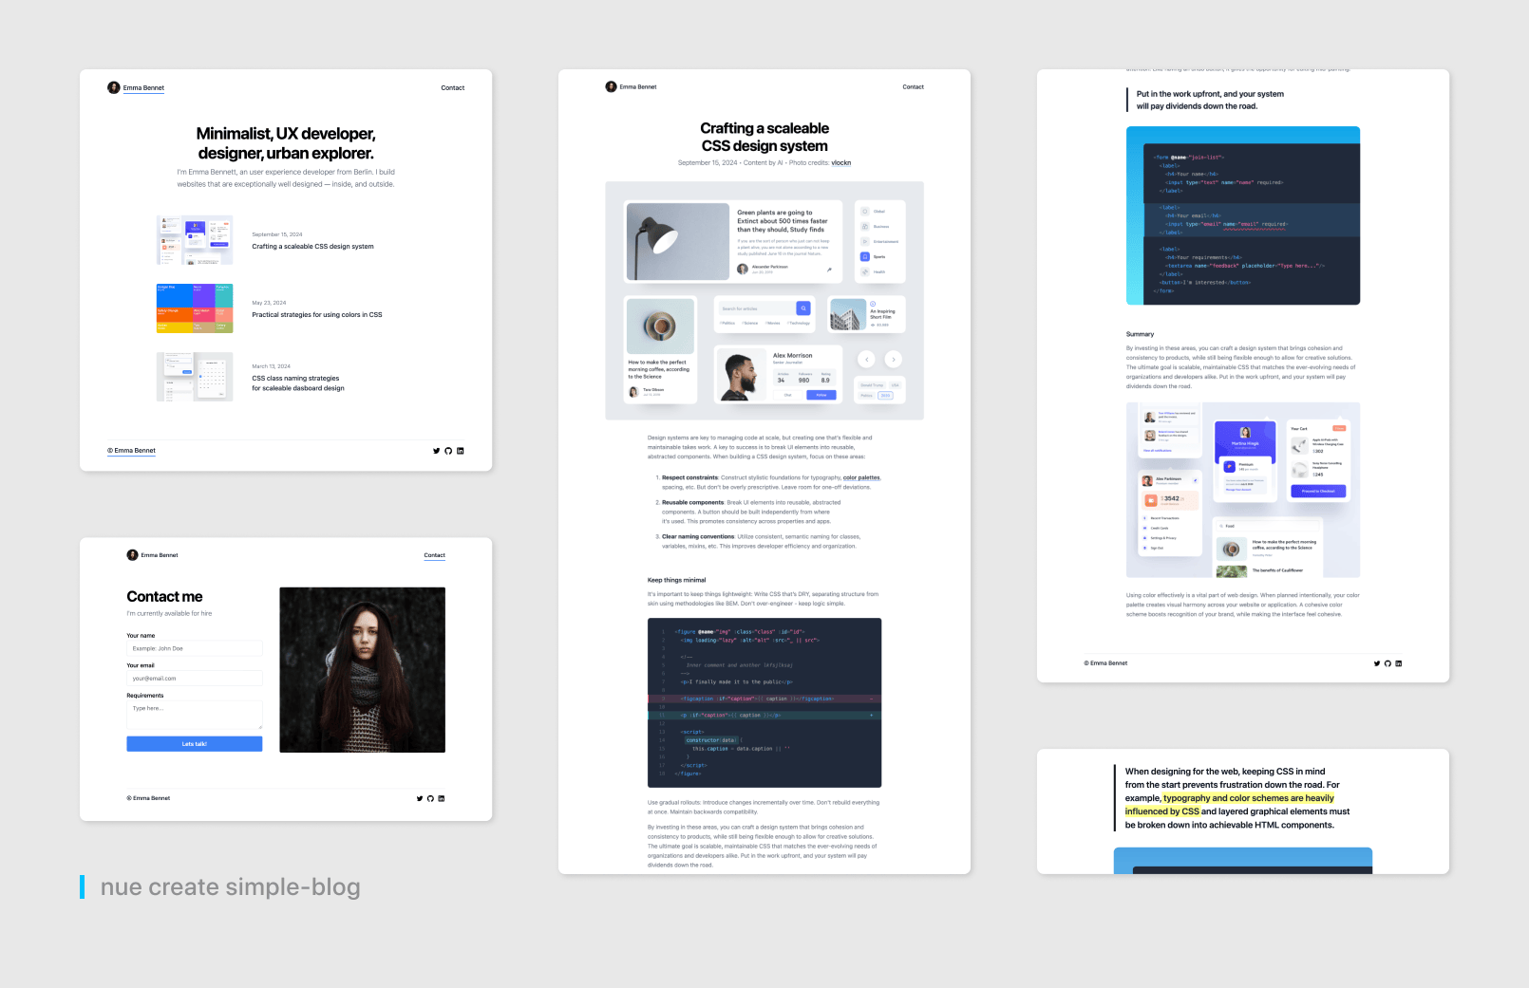Image resolution: width=1529 pixels, height=988 pixels.
Task: Click the GitHub icon in the Summary page footer
Action: coord(1387,663)
